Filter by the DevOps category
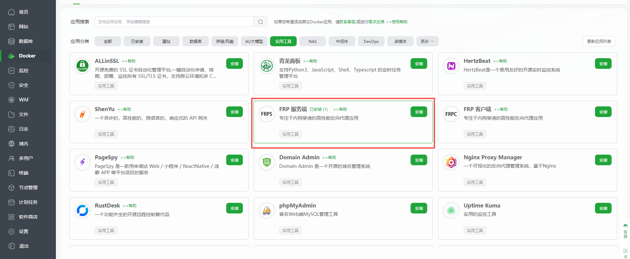 (371, 41)
